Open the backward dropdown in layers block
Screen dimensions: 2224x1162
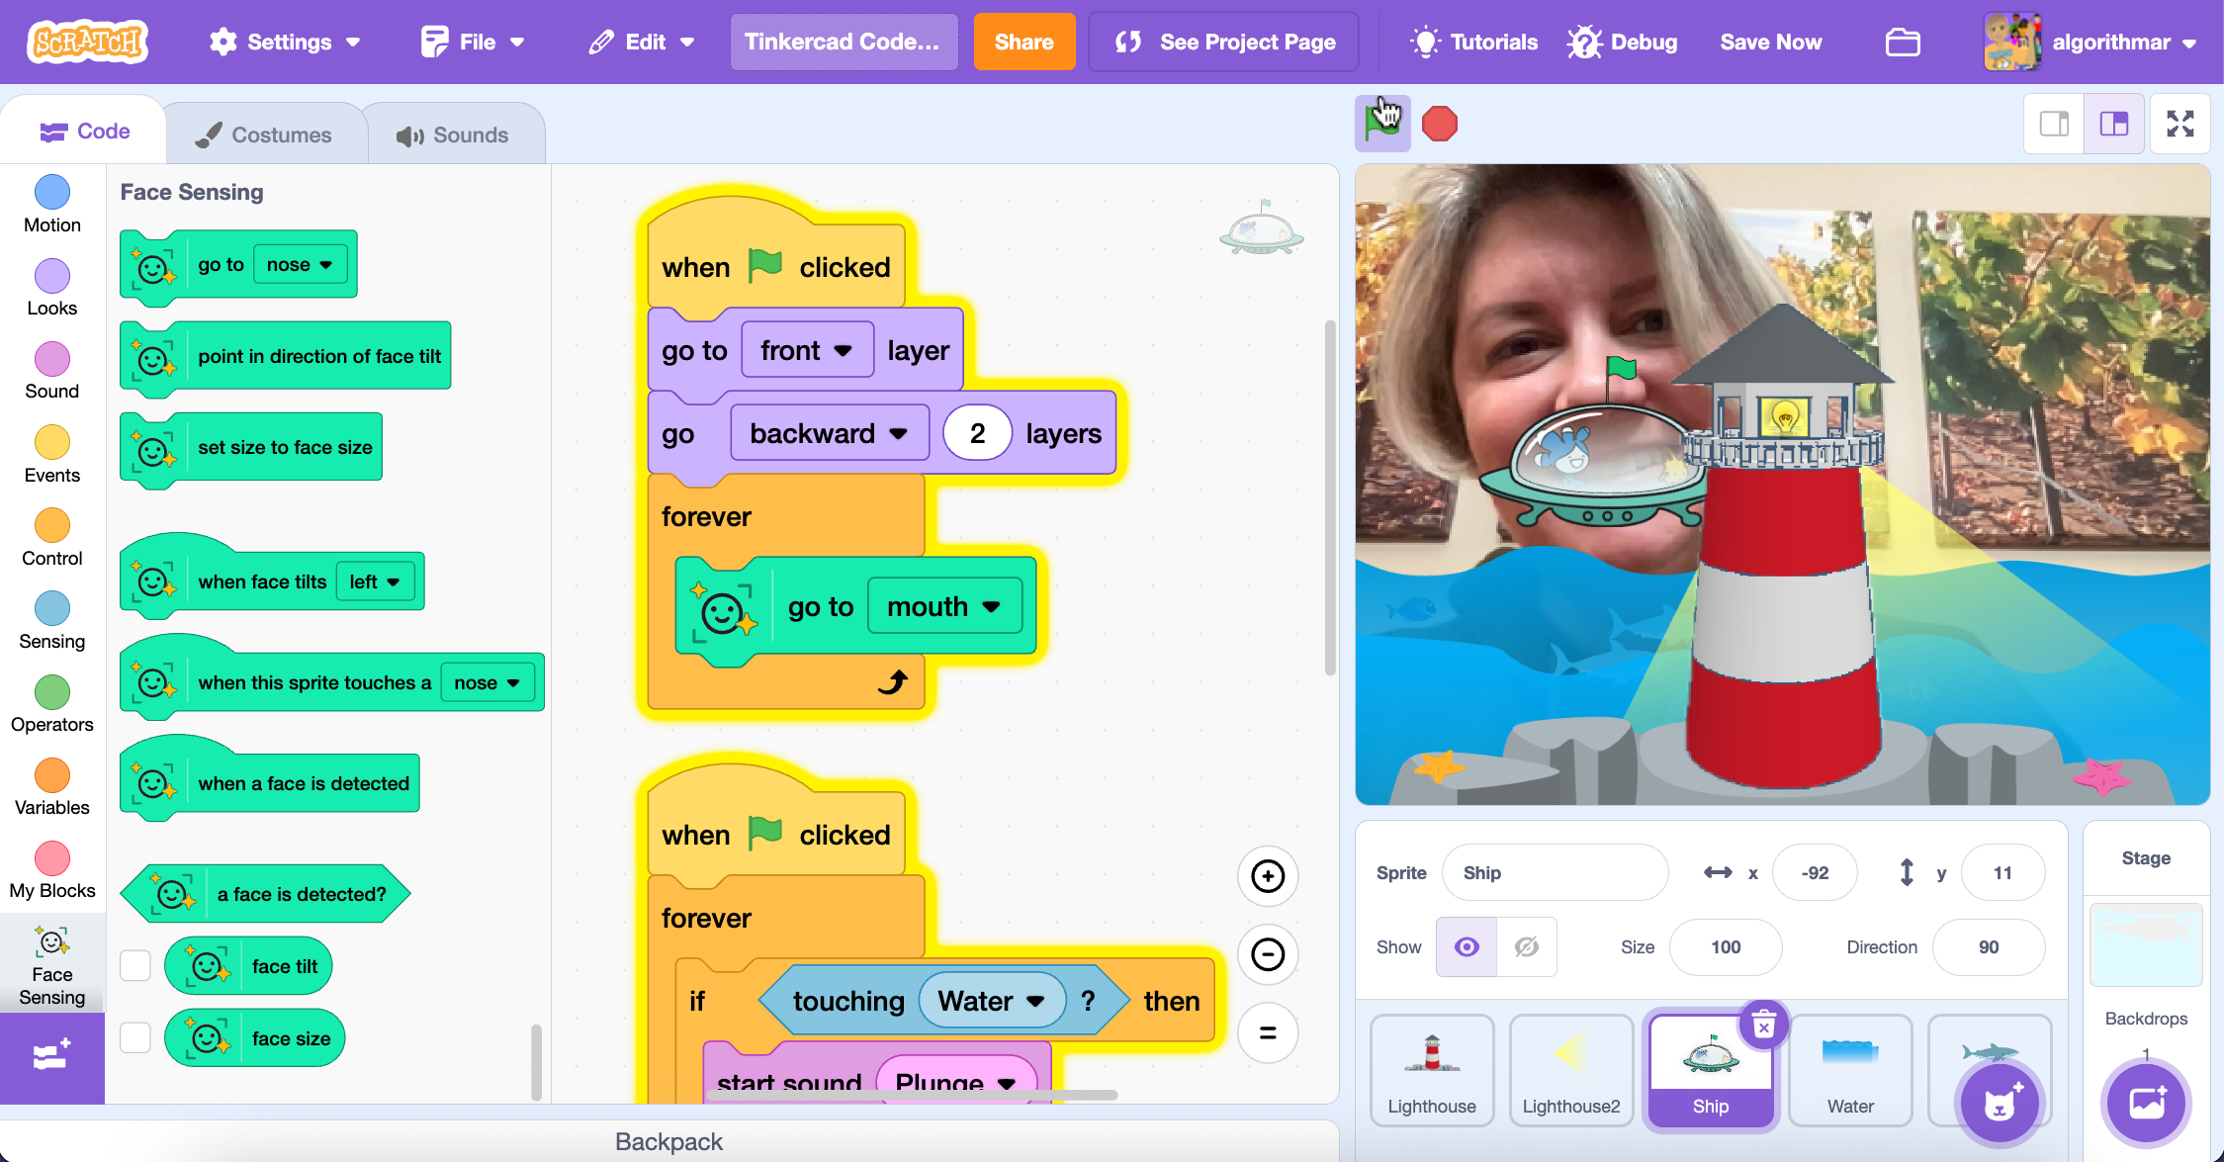click(x=829, y=433)
